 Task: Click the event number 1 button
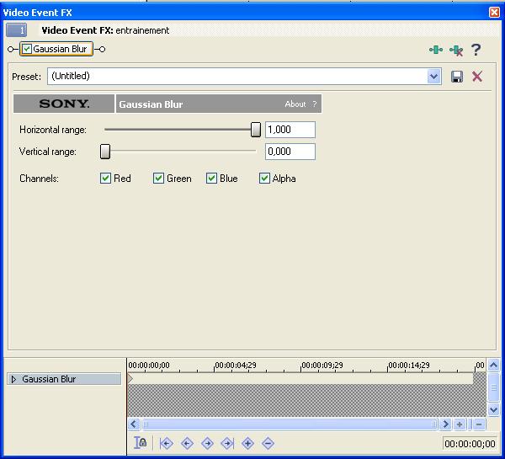pyautogui.click(x=17, y=30)
